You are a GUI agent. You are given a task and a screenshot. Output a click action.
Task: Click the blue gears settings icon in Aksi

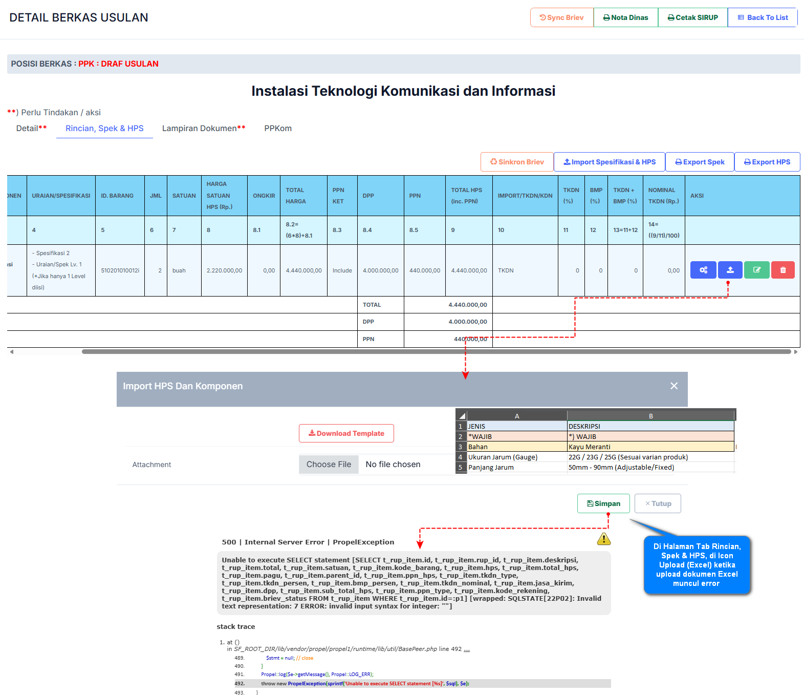coord(703,270)
